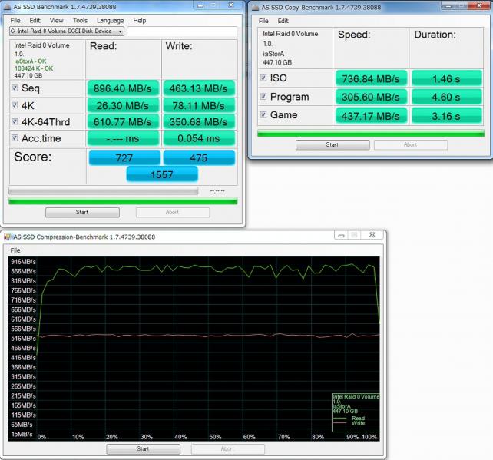The image size is (493, 460).
Task: Open the File menu in Compression-Benchmark window
Action: point(15,250)
